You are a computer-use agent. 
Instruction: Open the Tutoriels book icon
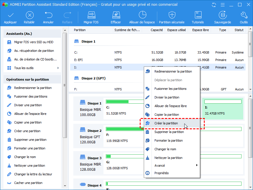198,16
